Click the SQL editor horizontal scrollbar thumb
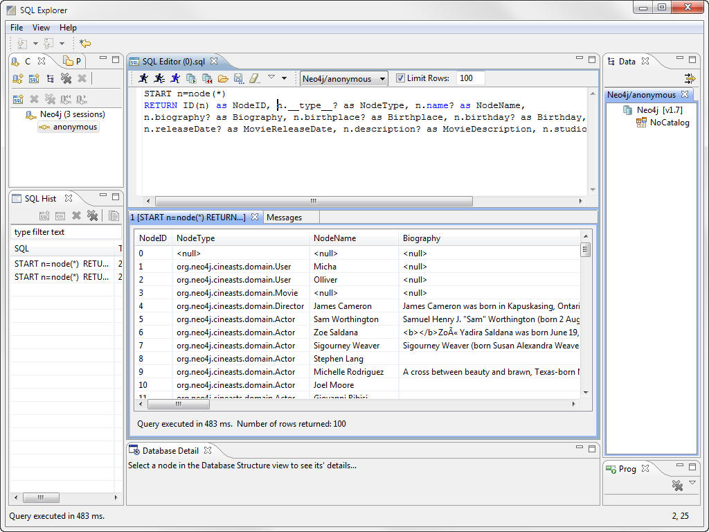Viewport: 709px width, 532px height. [314, 201]
